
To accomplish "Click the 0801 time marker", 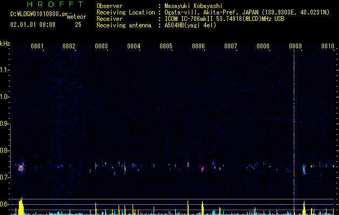I will pos(37,46).
